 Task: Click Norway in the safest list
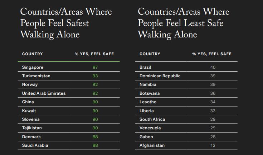30,85
